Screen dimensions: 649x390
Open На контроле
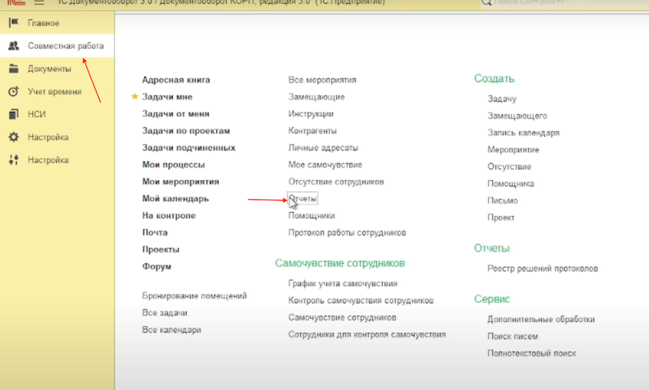169,215
